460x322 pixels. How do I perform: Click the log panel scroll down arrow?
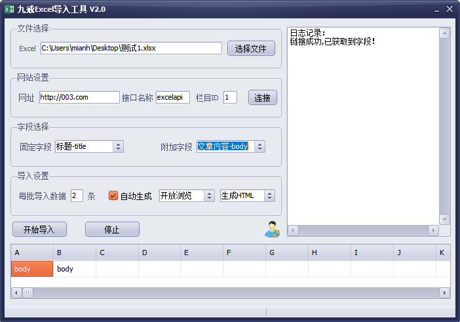click(x=444, y=219)
